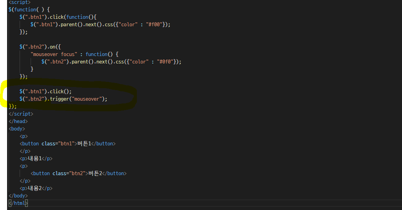
Task: Click the button text 버튼1
Action: point(84,143)
